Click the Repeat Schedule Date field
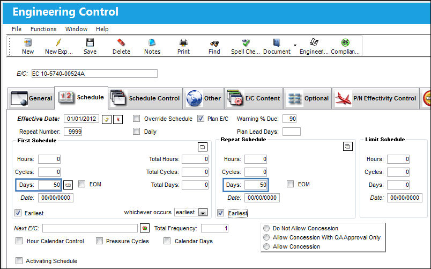Image resolution: width=431 pixels, height=269 pixels. pyautogui.click(x=262, y=198)
